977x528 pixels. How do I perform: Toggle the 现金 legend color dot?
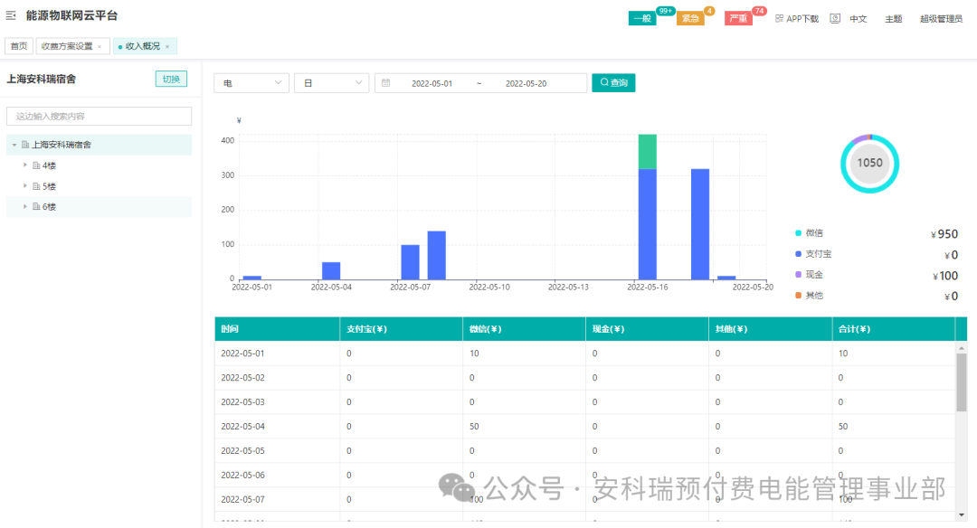click(x=798, y=275)
